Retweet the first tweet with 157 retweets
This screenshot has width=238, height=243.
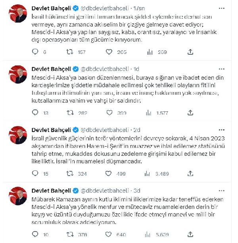pyautogui.click(x=70, y=52)
